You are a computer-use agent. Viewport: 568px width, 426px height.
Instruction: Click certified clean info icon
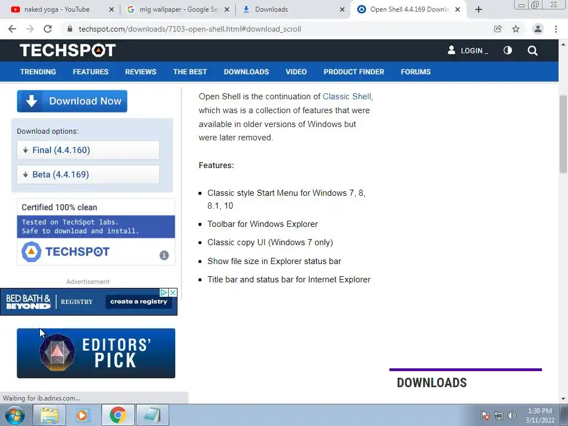(164, 255)
